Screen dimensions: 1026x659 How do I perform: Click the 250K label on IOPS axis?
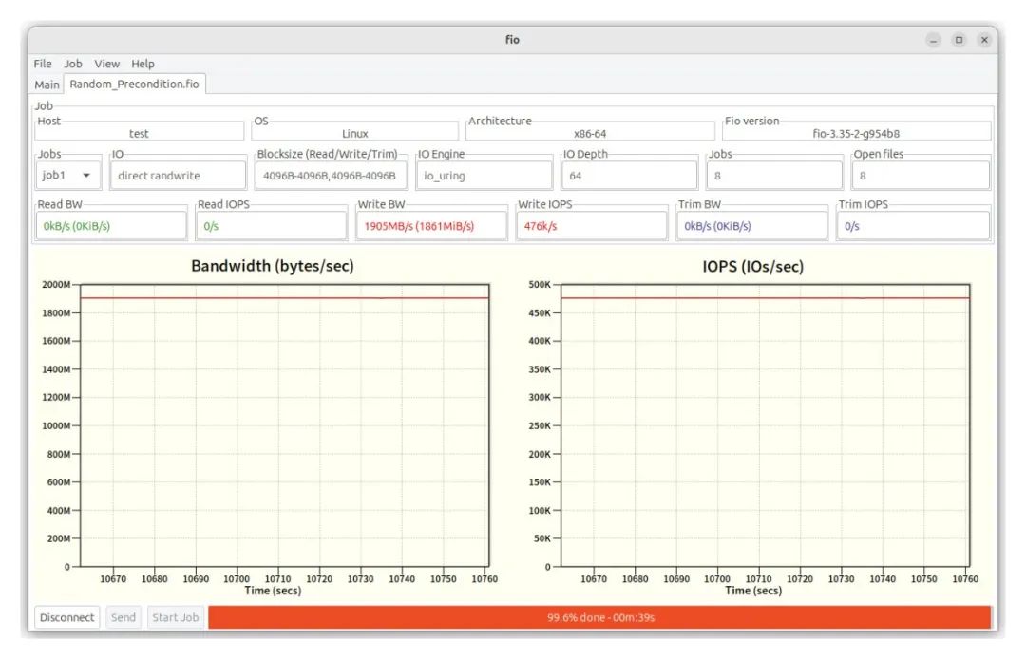pos(540,425)
